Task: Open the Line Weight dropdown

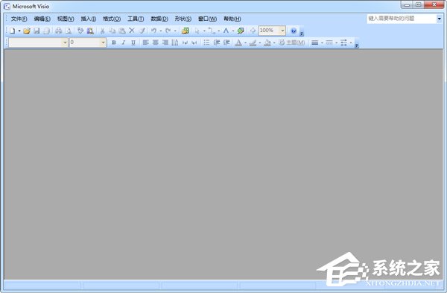Action: coord(322,42)
